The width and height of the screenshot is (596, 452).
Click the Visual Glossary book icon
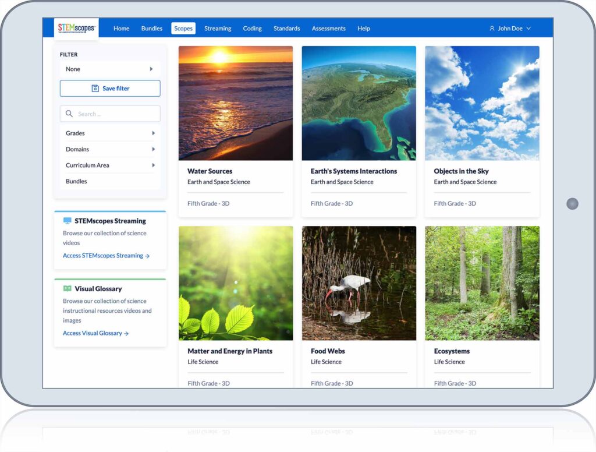tap(68, 289)
